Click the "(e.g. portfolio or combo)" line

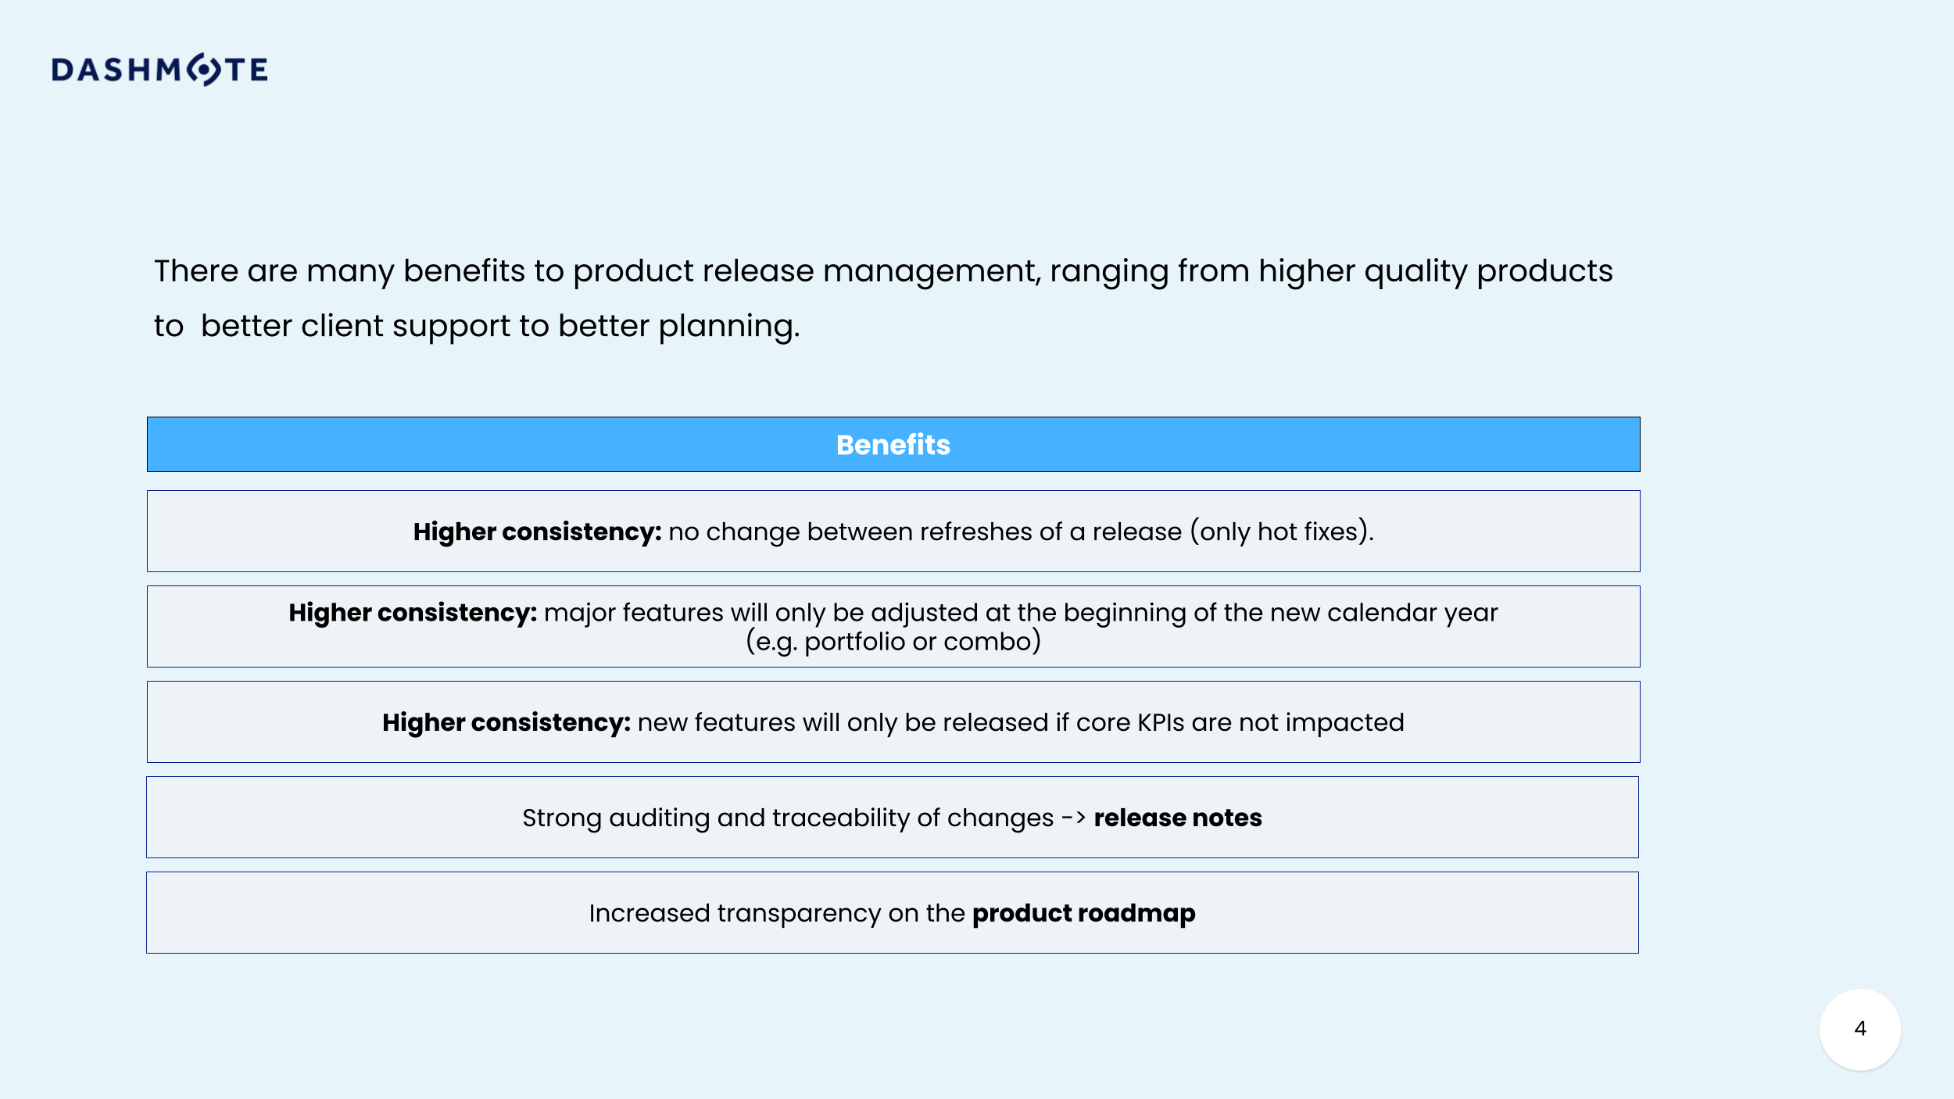click(x=893, y=642)
